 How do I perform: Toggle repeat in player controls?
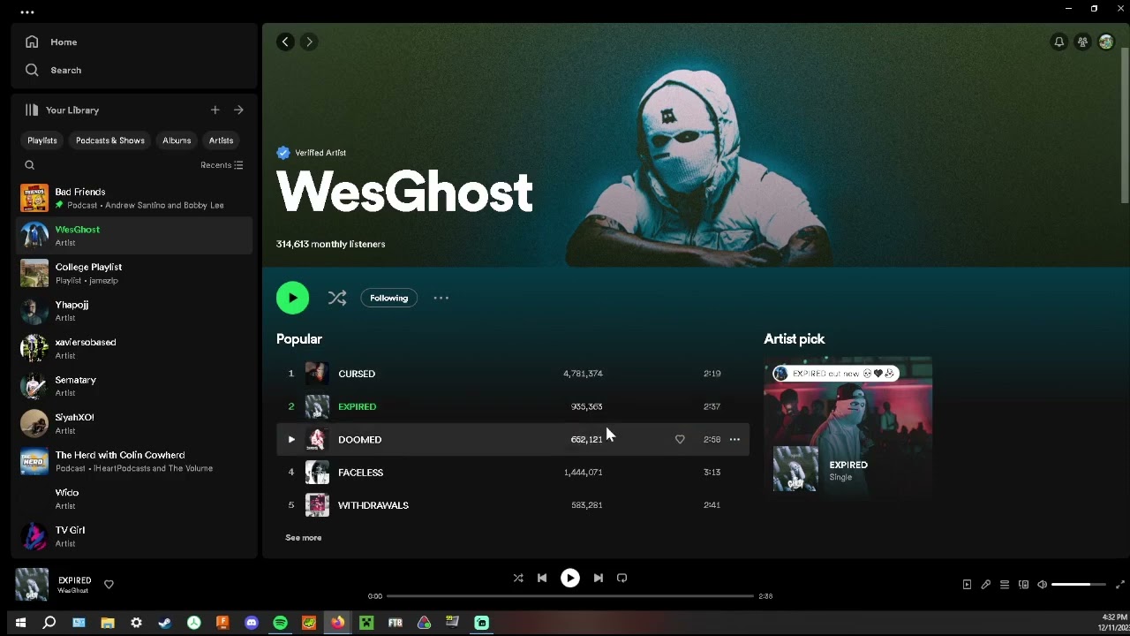coord(621,578)
